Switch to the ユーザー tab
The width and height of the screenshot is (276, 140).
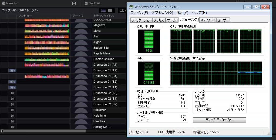(x=223, y=20)
